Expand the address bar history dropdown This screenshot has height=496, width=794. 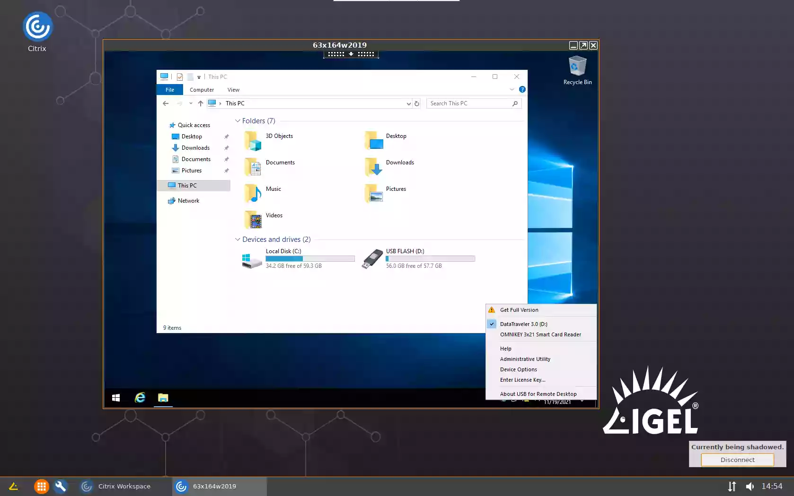[409, 103]
